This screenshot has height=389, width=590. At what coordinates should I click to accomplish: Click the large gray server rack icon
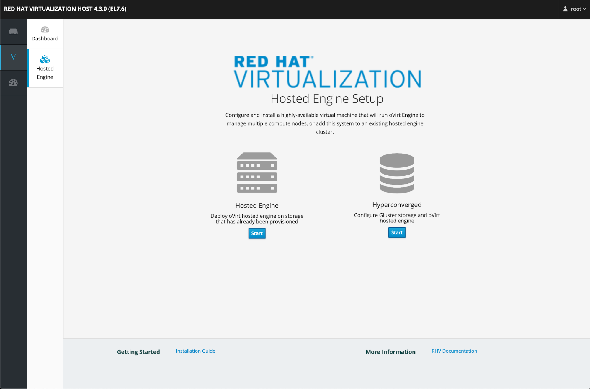click(x=257, y=172)
